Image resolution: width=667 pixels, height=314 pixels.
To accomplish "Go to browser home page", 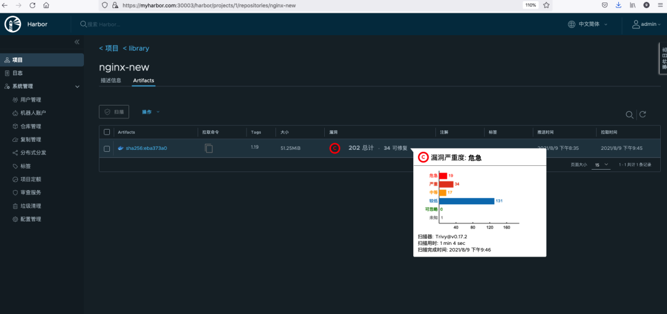I will pyautogui.click(x=46, y=5).
